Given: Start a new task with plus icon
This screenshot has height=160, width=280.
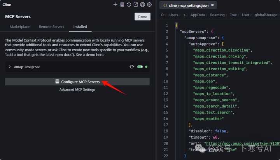Looking at the screenshot, I should point(115,5).
